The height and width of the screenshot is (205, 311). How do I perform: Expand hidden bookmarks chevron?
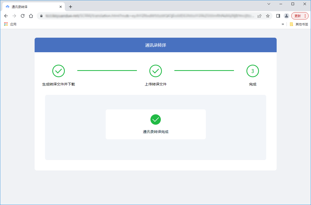(283, 24)
